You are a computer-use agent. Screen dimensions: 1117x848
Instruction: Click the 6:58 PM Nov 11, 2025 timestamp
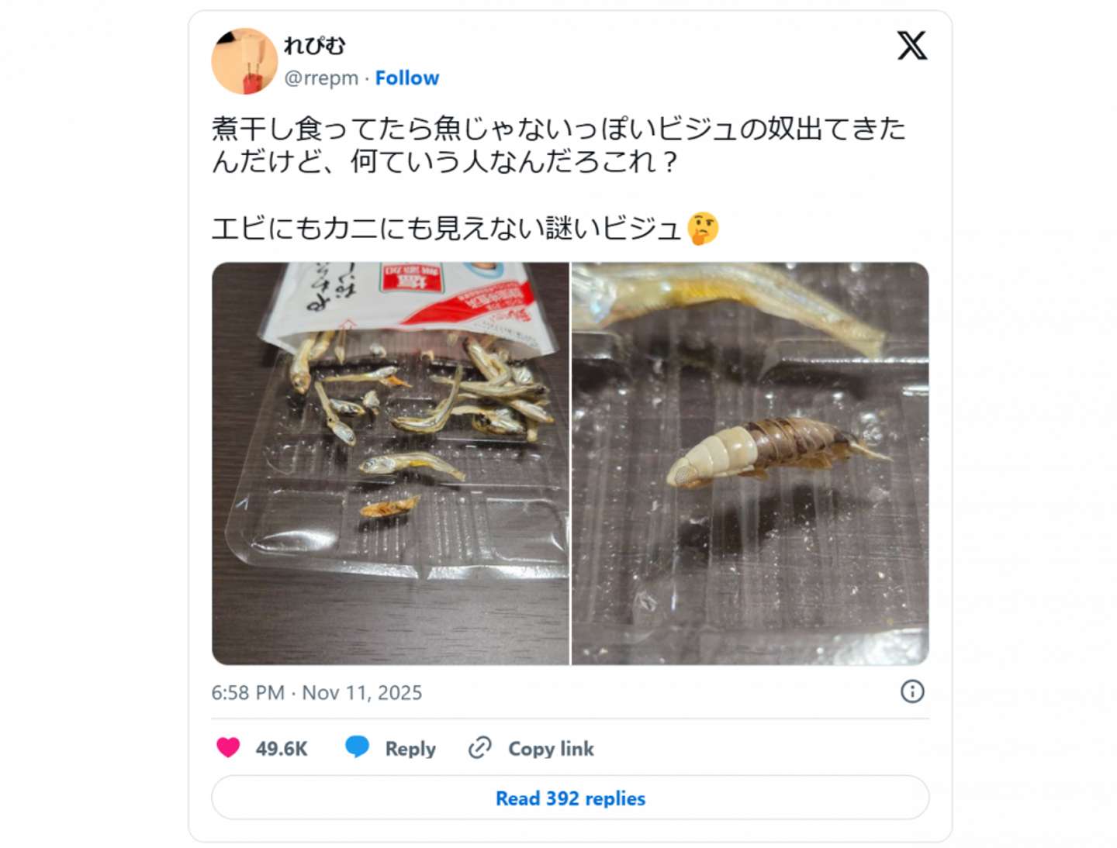[x=316, y=692]
